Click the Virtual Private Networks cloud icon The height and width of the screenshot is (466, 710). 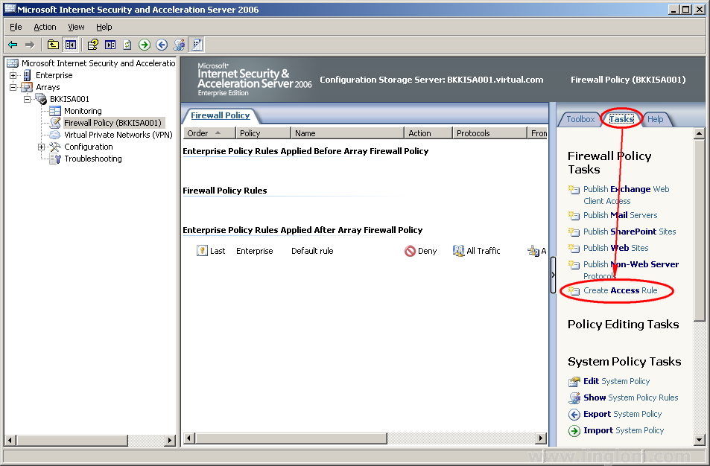(x=55, y=135)
